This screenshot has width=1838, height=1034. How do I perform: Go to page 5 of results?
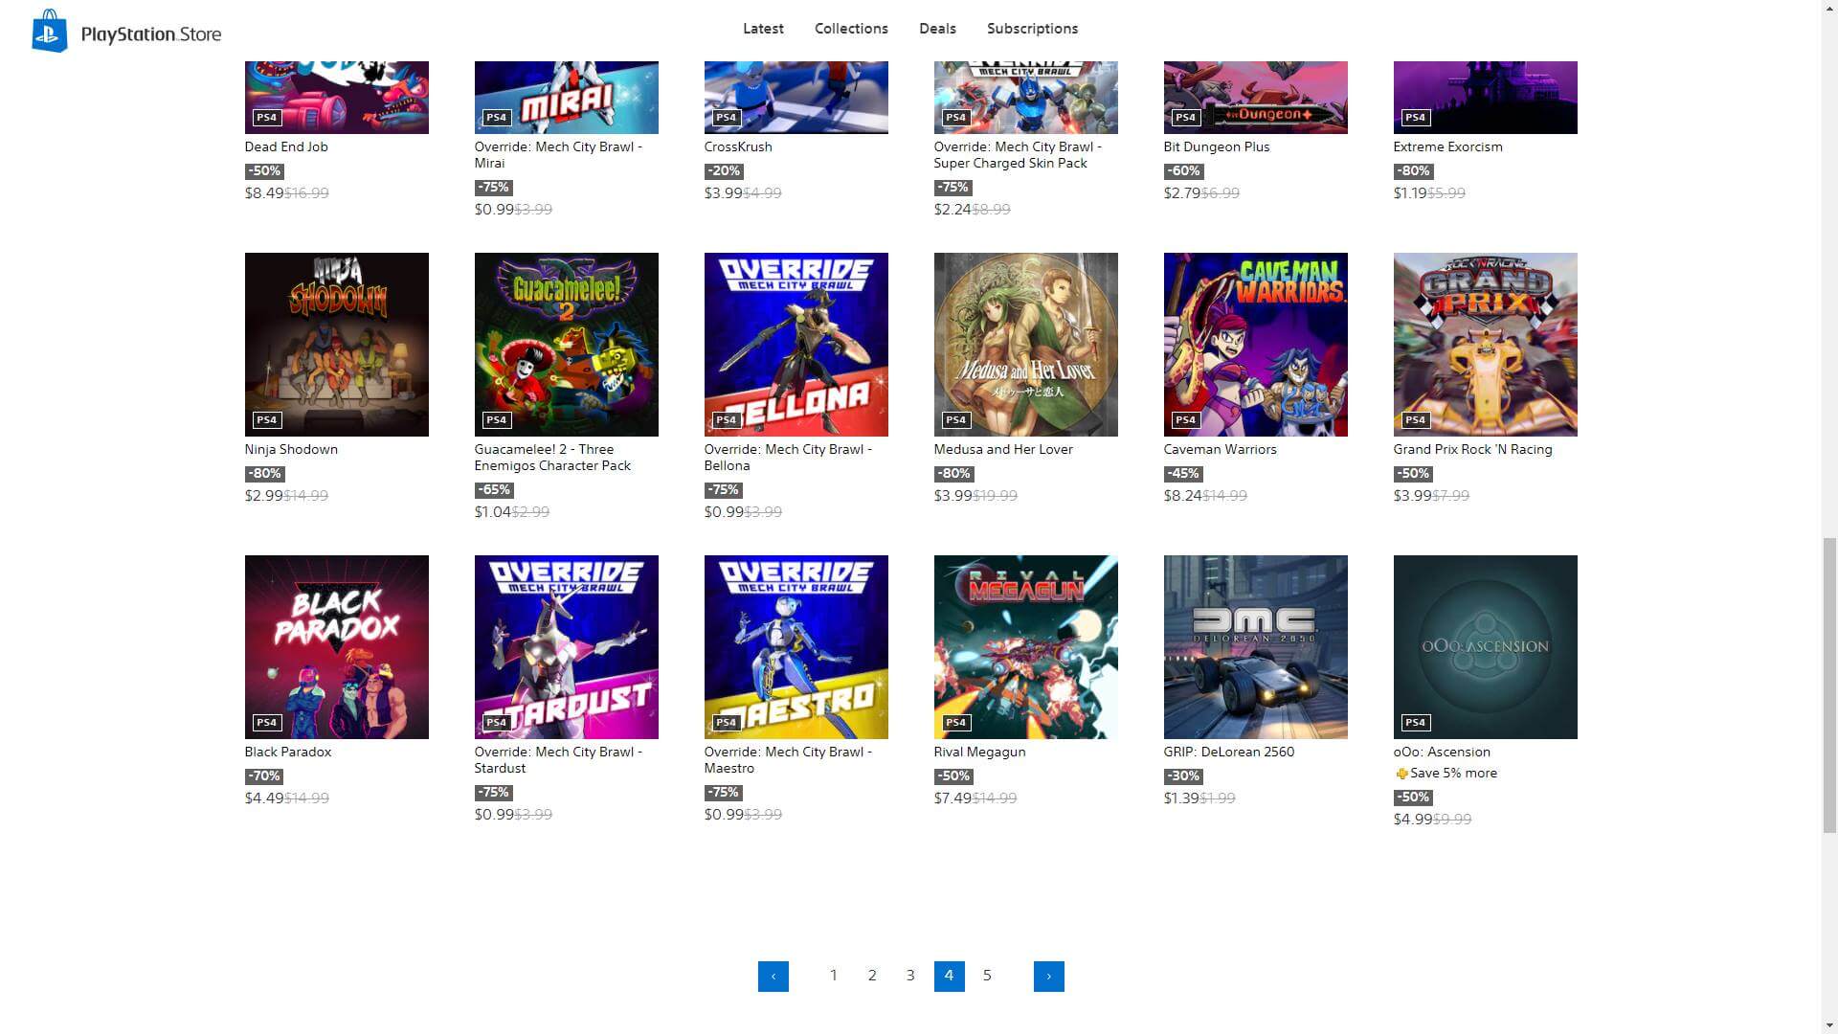987,976
